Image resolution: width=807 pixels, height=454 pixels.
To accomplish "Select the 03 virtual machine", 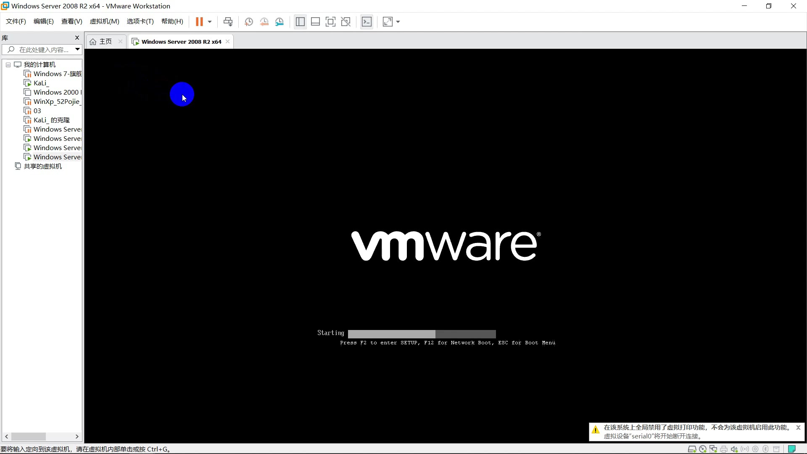I will coord(33,111).
